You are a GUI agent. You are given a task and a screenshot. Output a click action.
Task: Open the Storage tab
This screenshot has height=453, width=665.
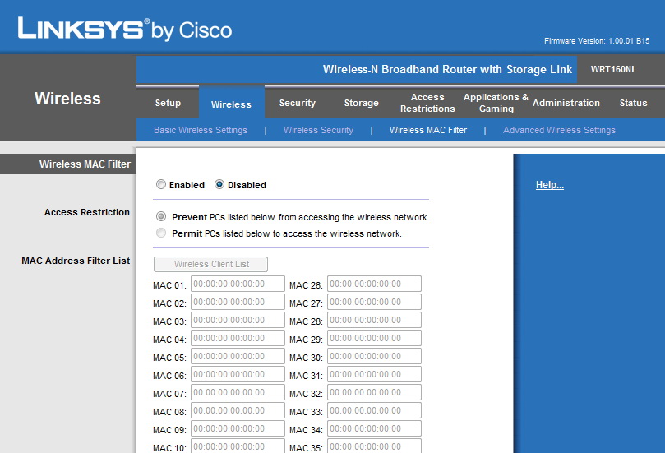coord(362,103)
